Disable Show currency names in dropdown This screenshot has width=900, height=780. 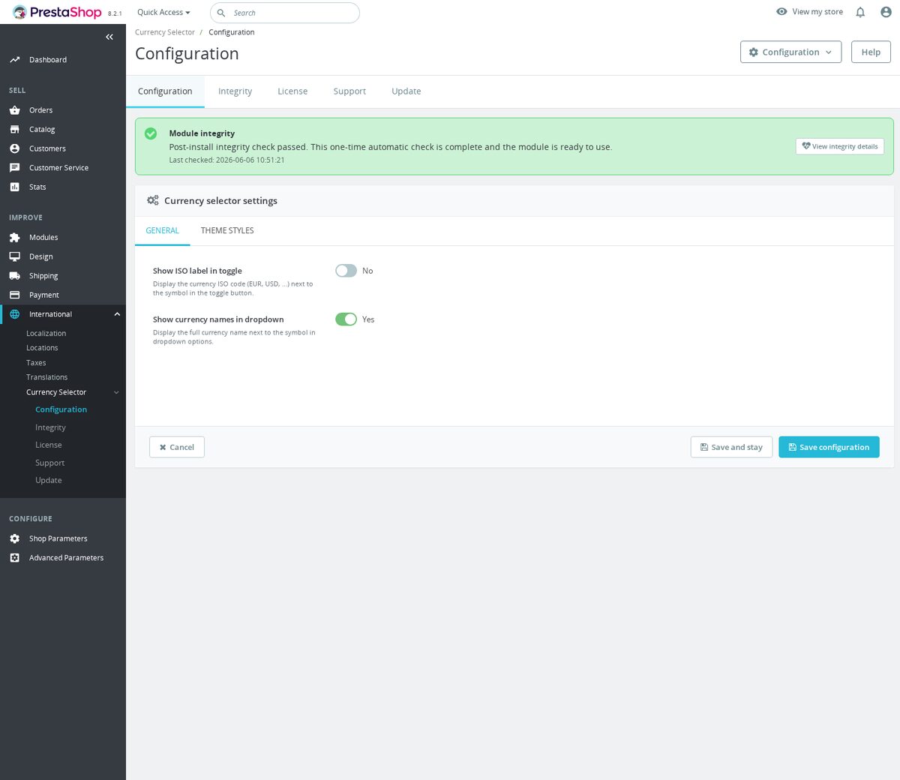(x=346, y=319)
